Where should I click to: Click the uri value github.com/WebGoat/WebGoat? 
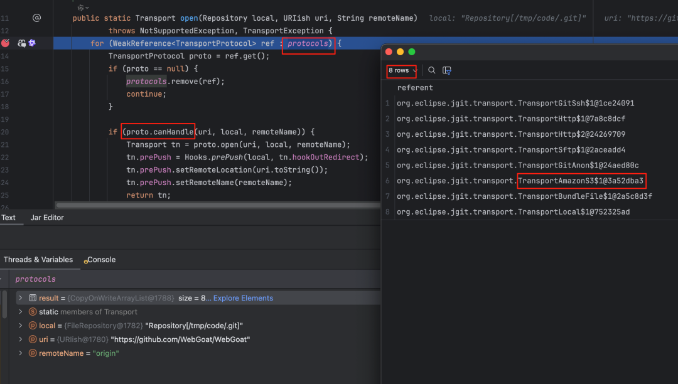click(x=180, y=339)
